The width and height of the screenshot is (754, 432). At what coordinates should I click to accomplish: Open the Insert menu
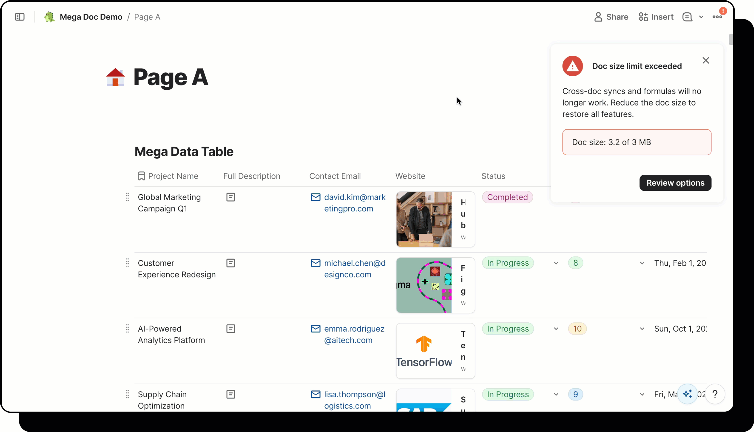(656, 17)
